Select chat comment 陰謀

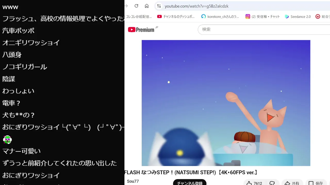click(x=9, y=79)
